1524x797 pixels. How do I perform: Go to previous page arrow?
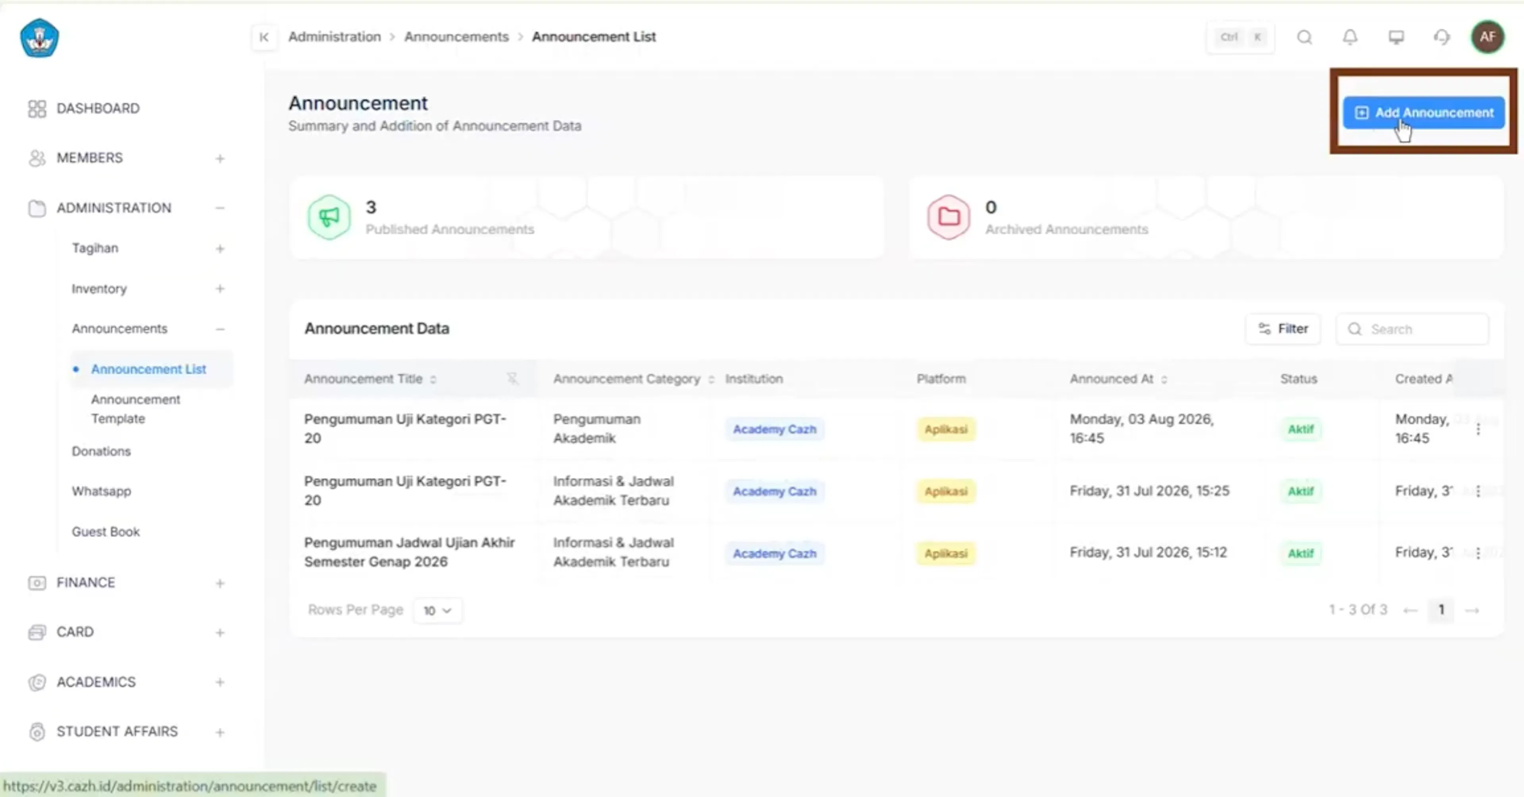coord(1410,610)
